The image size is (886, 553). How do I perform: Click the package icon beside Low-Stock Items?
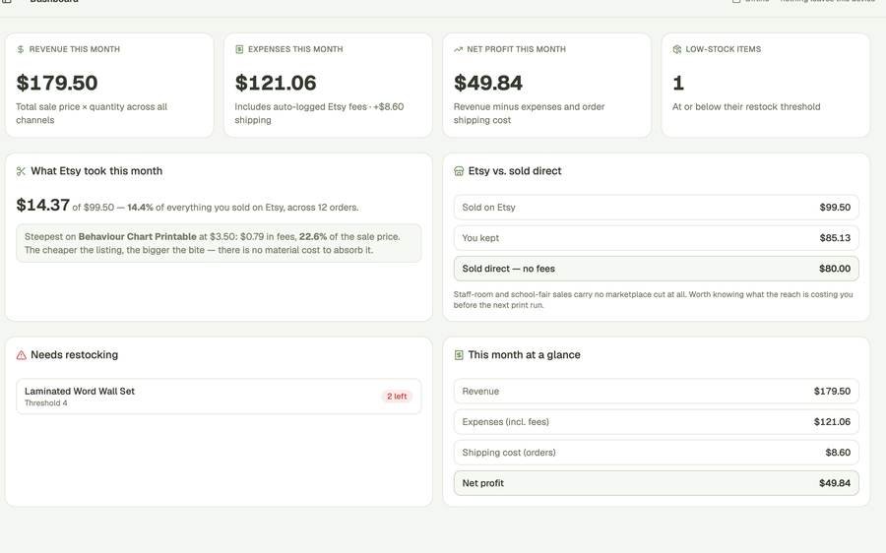click(x=677, y=50)
